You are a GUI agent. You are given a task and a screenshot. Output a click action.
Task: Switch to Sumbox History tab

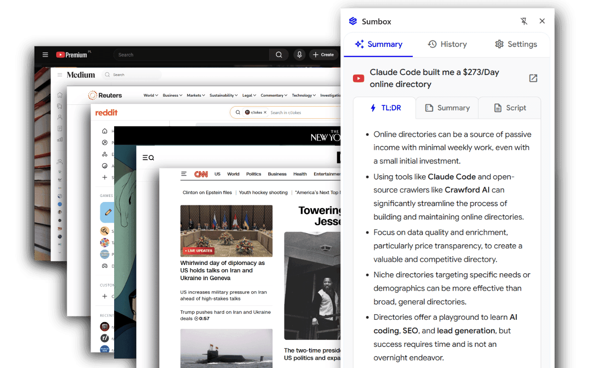tap(447, 44)
